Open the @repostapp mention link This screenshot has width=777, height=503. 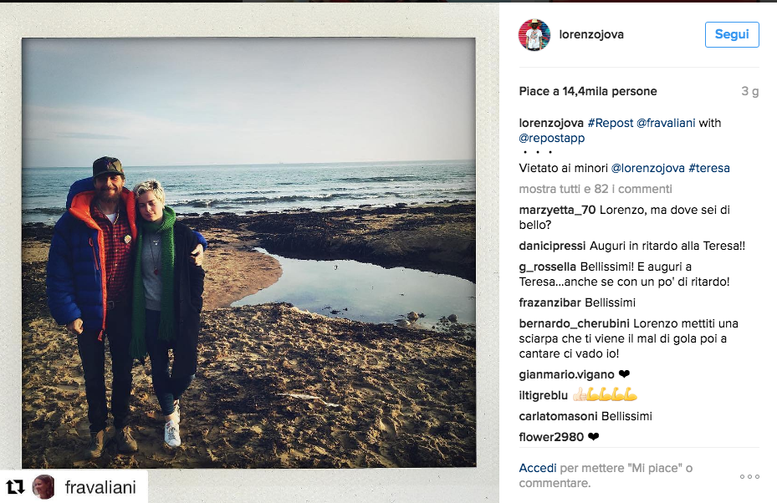click(x=552, y=138)
